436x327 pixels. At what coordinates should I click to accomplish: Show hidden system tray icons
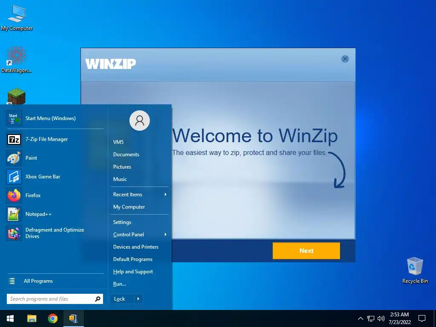360,318
